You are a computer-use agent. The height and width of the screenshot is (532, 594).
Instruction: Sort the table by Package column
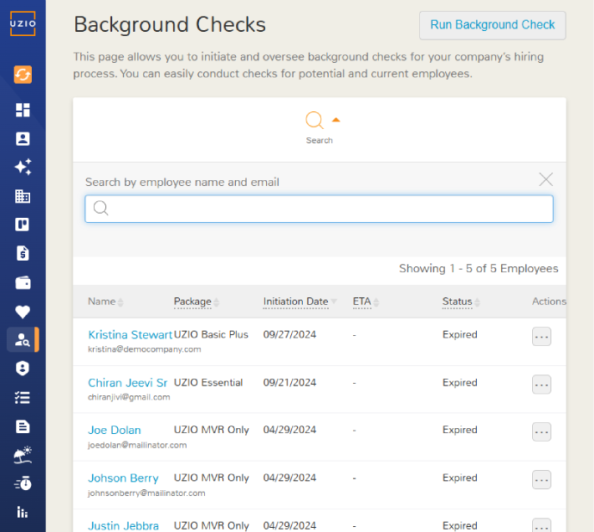pyautogui.click(x=197, y=302)
